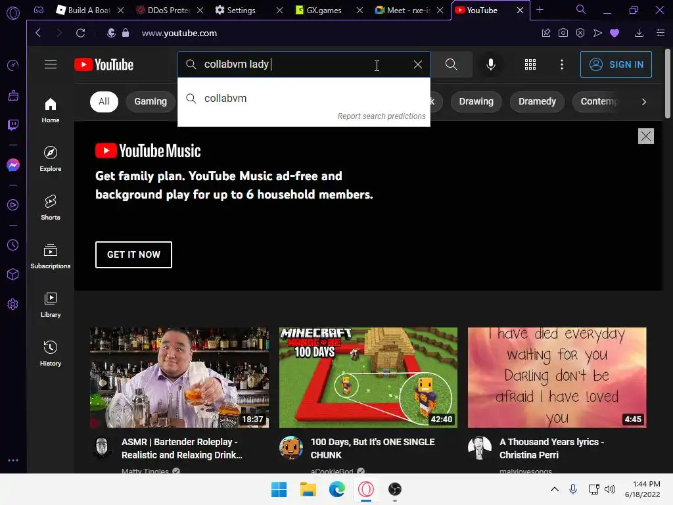Open the Minecraft 100 Days thumbnail
The height and width of the screenshot is (505, 673).
click(368, 378)
